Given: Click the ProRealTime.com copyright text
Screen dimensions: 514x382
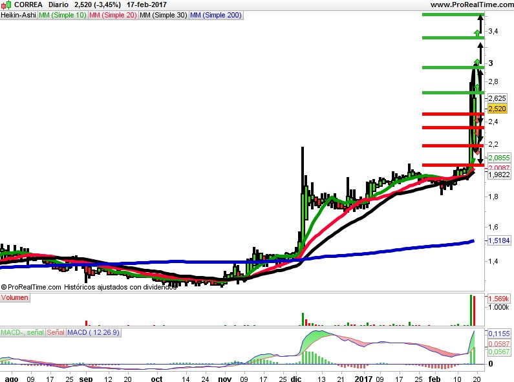Looking at the screenshot, I should click(x=89, y=287).
